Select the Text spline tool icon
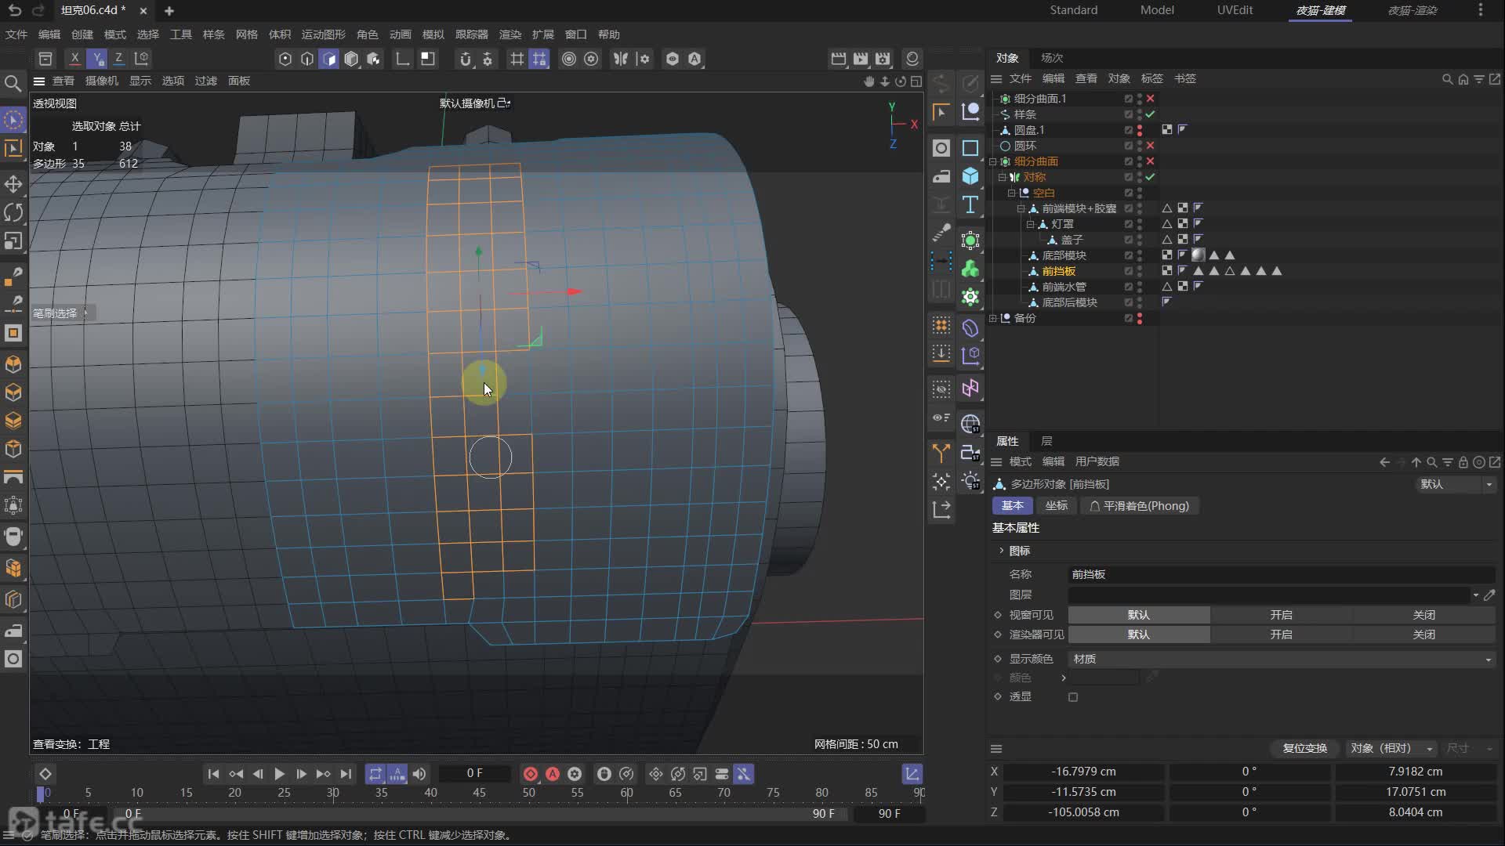Image resolution: width=1505 pixels, height=846 pixels. (x=970, y=204)
